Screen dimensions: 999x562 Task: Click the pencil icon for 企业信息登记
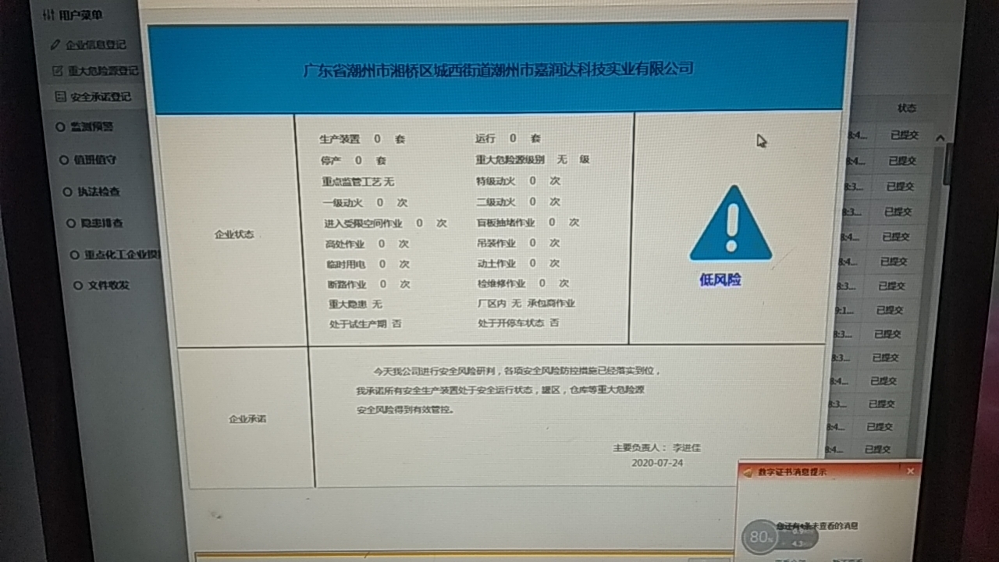[x=55, y=44]
